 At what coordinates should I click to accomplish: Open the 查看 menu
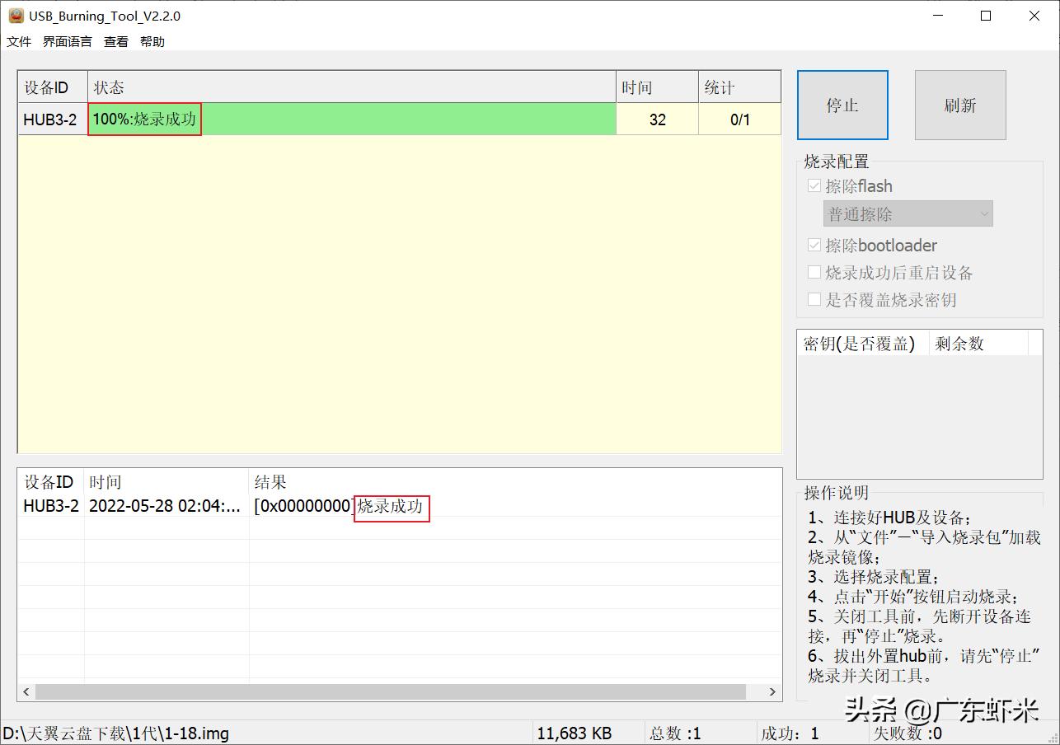point(115,41)
